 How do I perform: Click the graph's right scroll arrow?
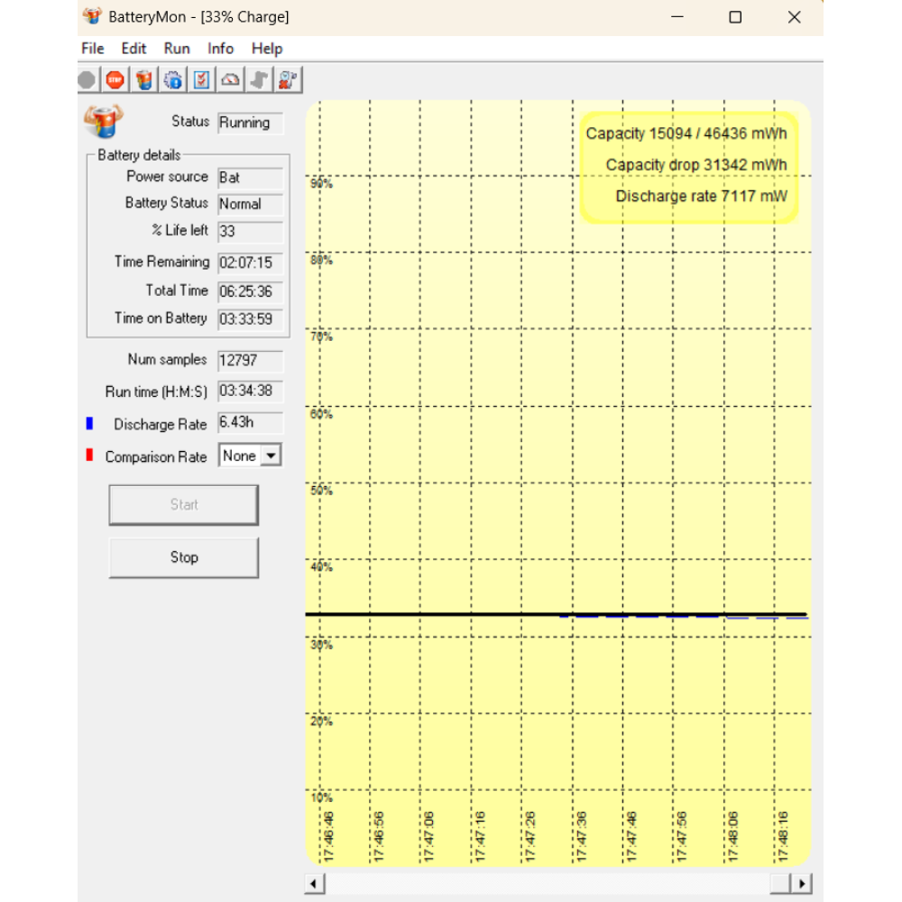(x=802, y=884)
